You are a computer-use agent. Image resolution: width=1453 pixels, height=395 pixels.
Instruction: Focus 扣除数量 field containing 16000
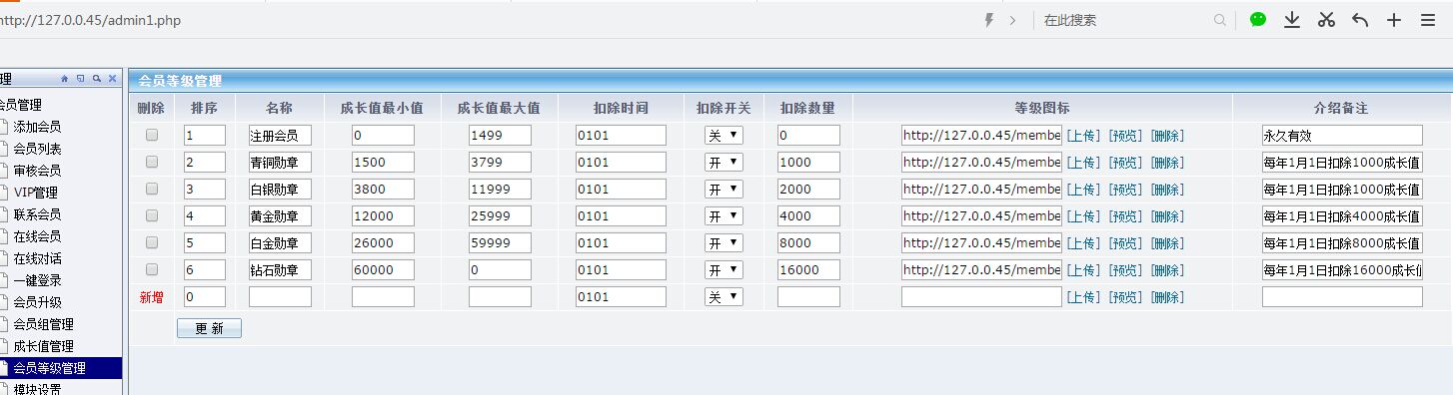tap(808, 269)
